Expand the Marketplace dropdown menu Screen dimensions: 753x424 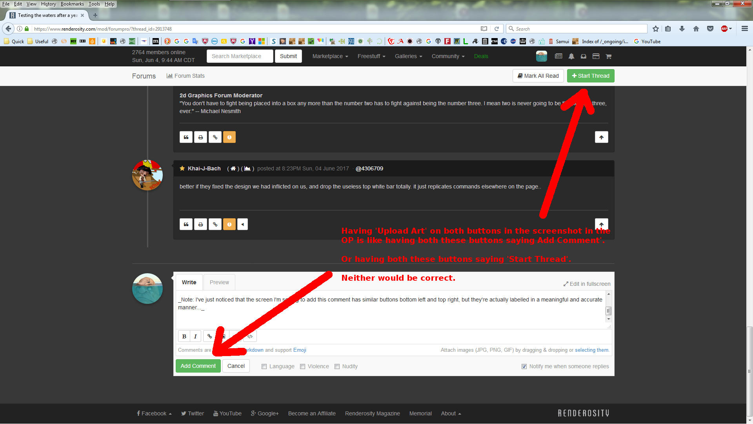click(x=330, y=57)
